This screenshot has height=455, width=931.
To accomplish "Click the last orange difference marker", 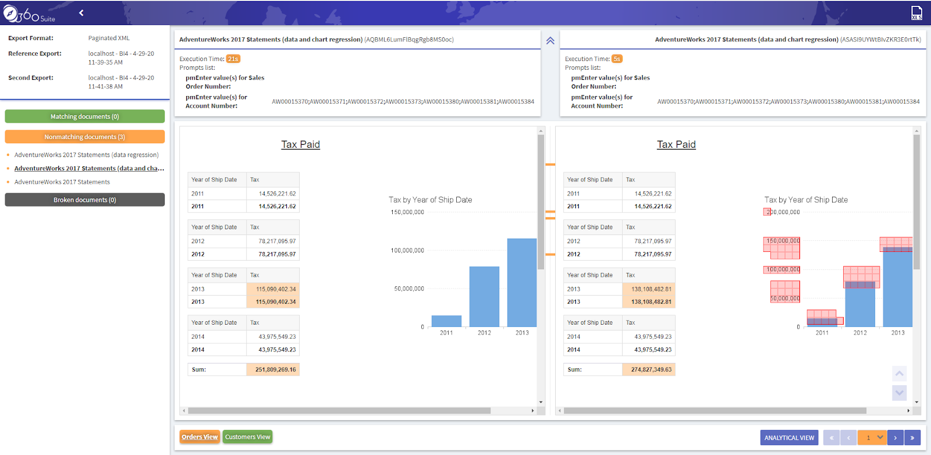I will [550, 254].
